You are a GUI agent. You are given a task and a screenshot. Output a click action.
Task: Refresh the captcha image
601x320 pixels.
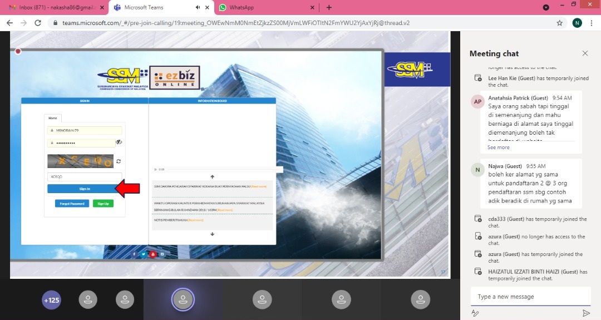click(118, 161)
